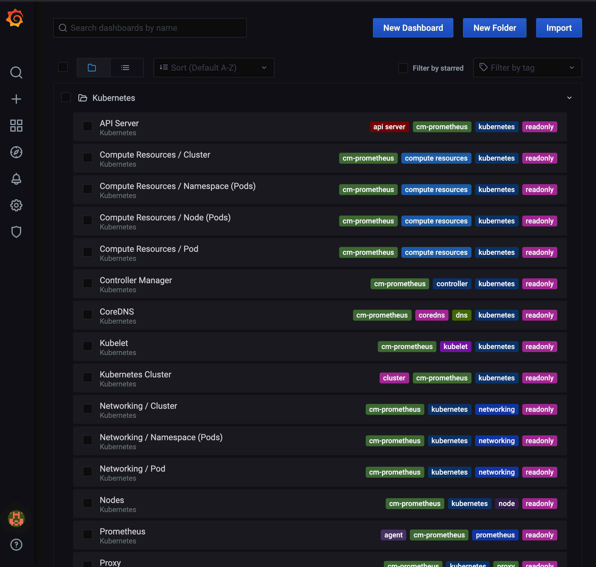Enable Filter by starred checkbox
This screenshot has height=567, width=596.
point(403,68)
